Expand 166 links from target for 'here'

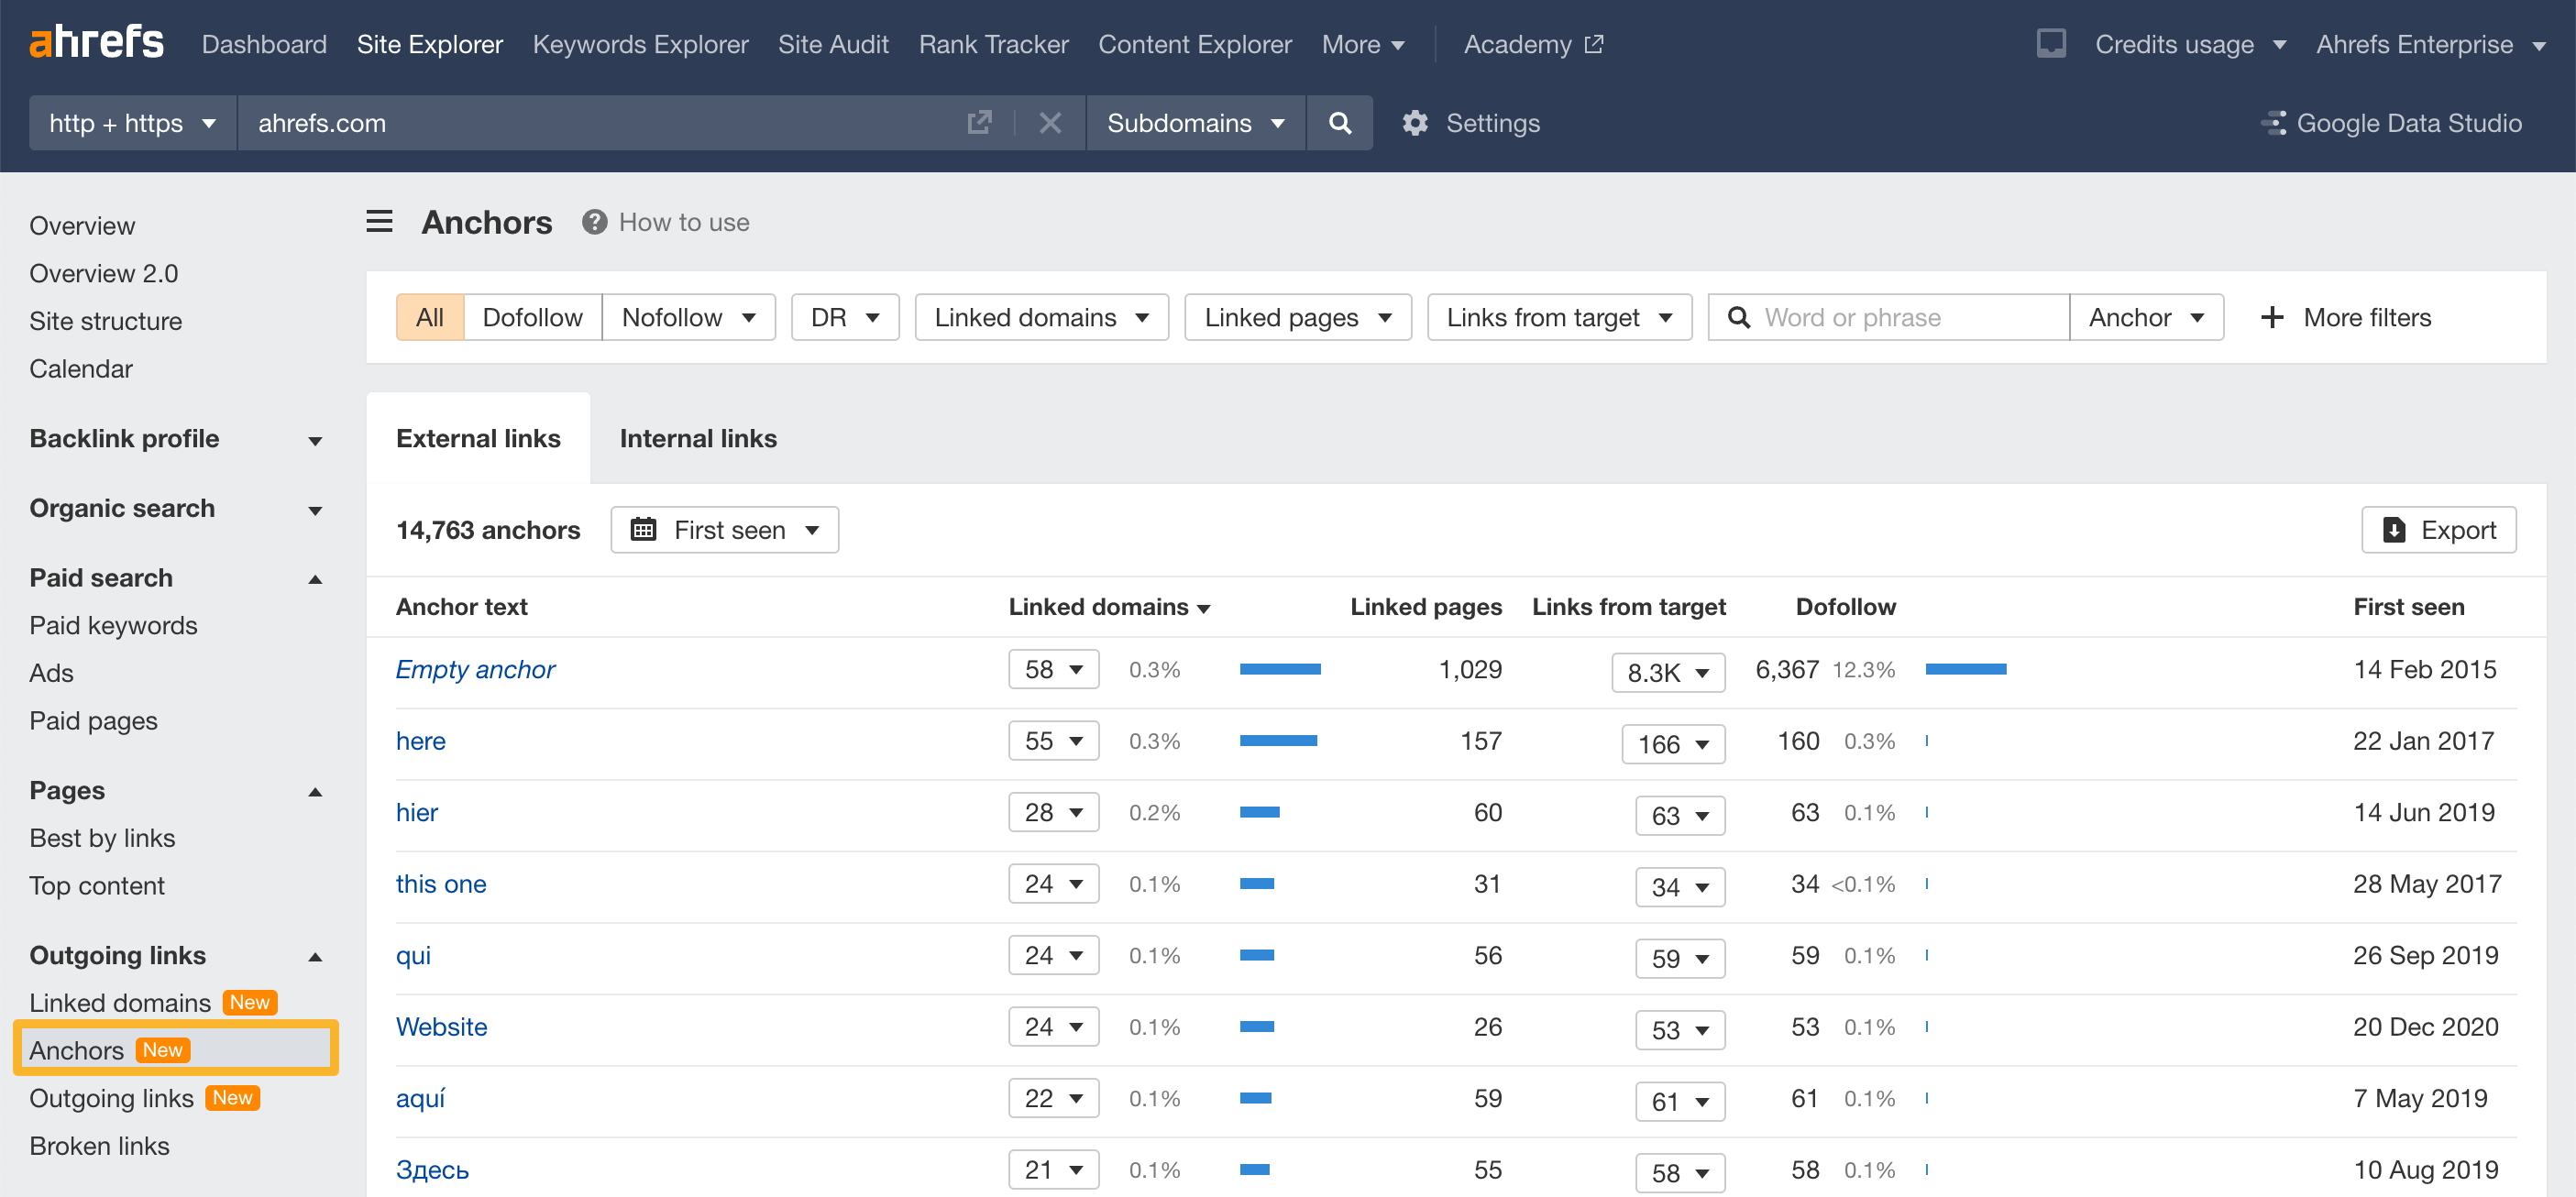tap(1673, 744)
